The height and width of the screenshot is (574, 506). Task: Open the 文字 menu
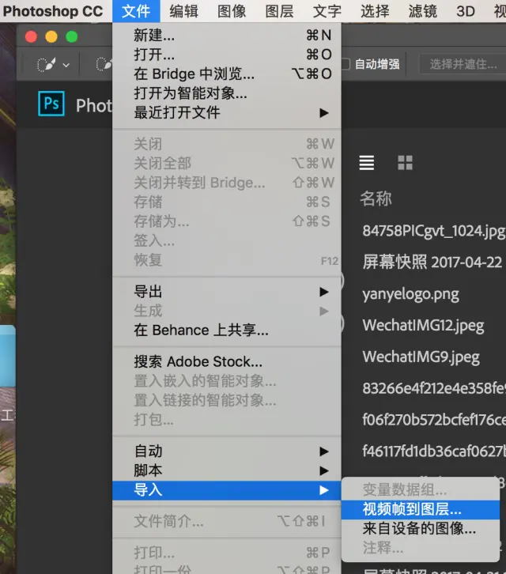point(327,11)
